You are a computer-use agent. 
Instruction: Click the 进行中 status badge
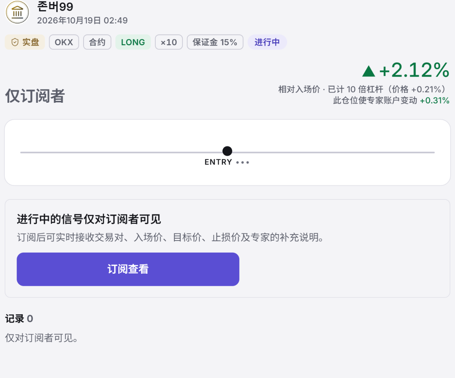point(267,42)
